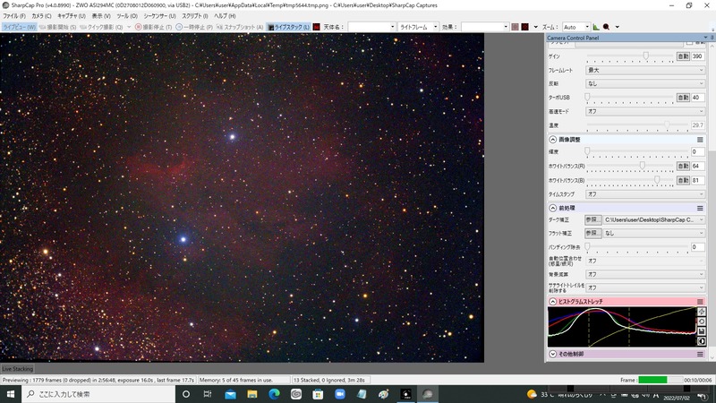Open File Explorer from the taskbar
This screenshot has width=716, height=403.
(x=252, y=394)
